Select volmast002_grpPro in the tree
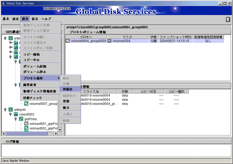 (44, 128)
